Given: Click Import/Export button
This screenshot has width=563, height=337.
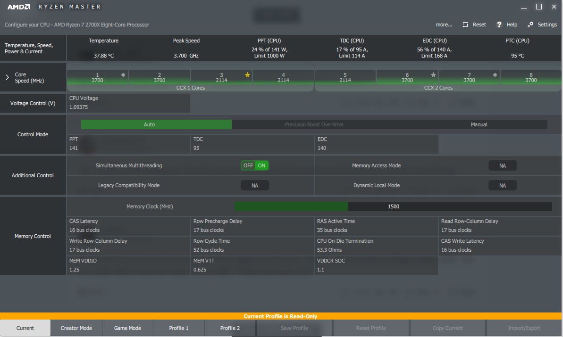Looking at the screenshot, I should [x=524, y=328].
